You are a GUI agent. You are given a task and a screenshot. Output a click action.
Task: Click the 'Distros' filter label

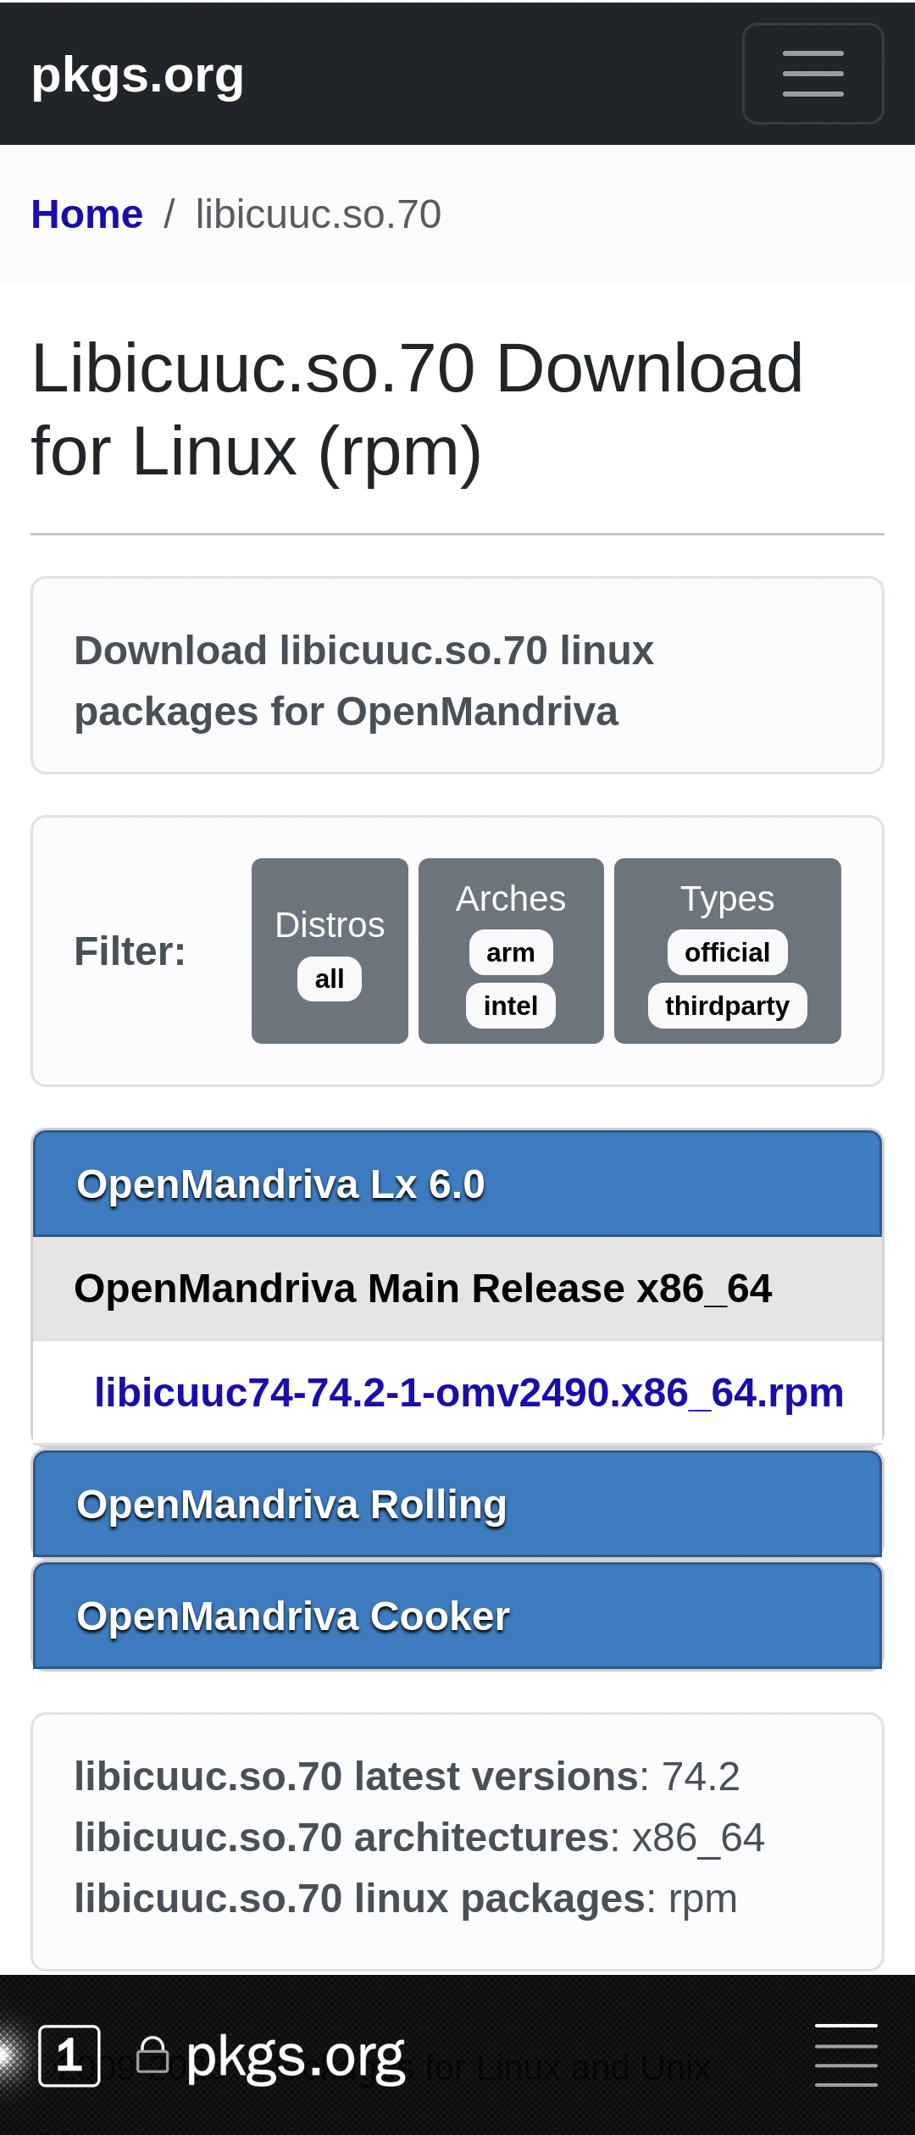point(330,925)
